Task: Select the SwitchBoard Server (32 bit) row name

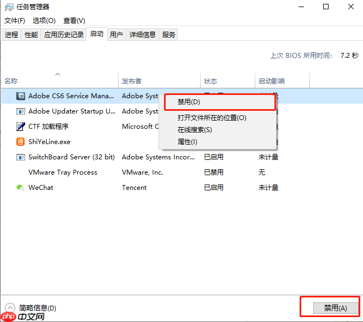Action: point(72,157)
